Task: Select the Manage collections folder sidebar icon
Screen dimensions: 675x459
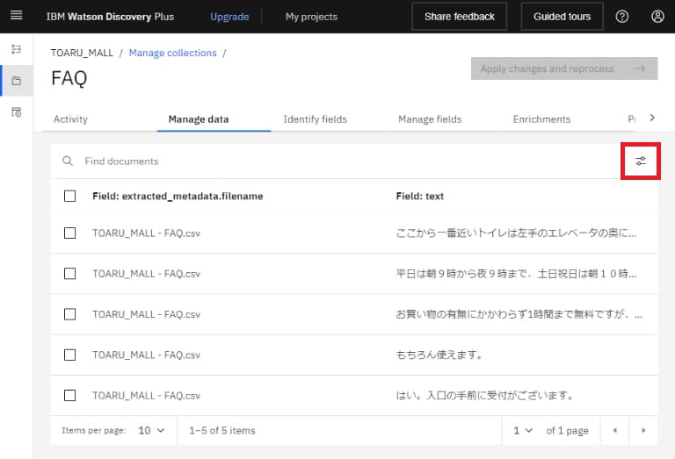Action: pos(16,81)
